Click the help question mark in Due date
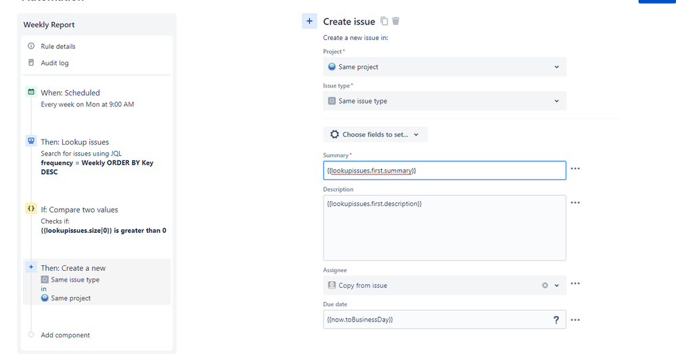This screenshot has width=676, height=354. (x=556, y=319)
